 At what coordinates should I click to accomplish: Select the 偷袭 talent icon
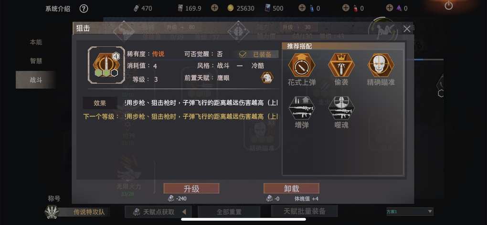341,65
